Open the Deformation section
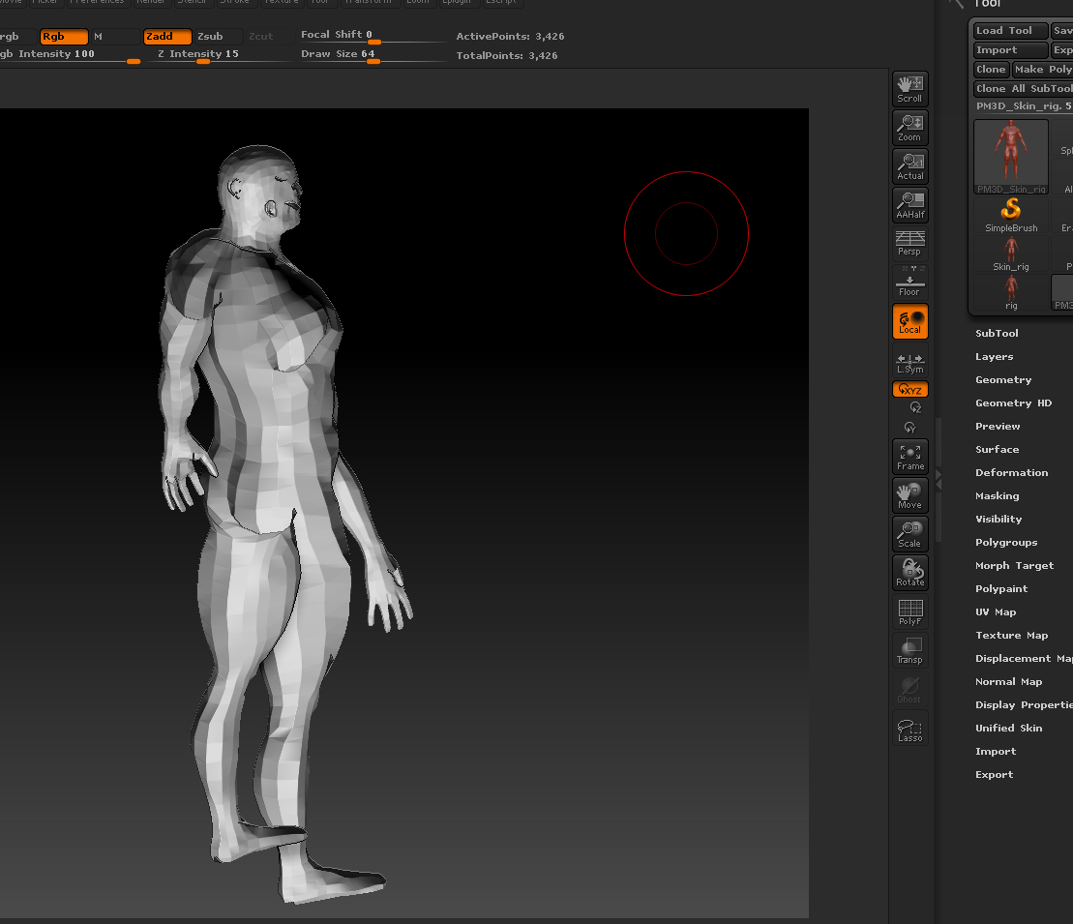The height and width of the screenshot is (924, 1073). [x=1011, y=473]
